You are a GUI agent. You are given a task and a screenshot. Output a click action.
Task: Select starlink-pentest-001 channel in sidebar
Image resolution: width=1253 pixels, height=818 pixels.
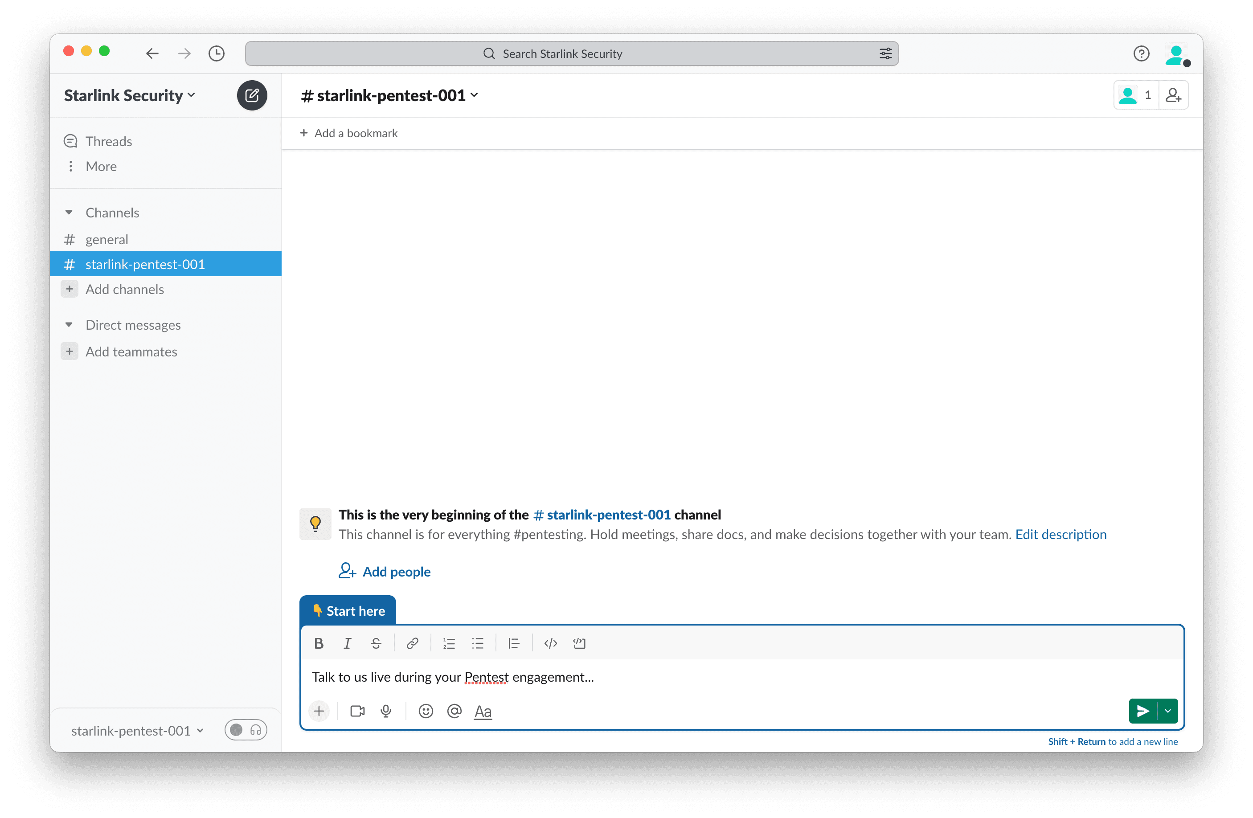tap(166, 264)
